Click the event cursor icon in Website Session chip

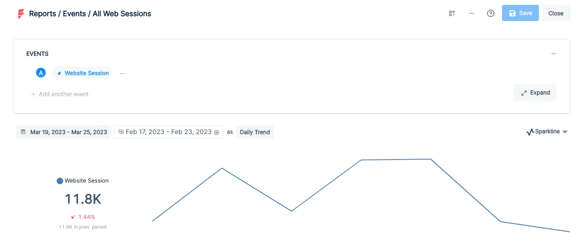click(59, 73)
